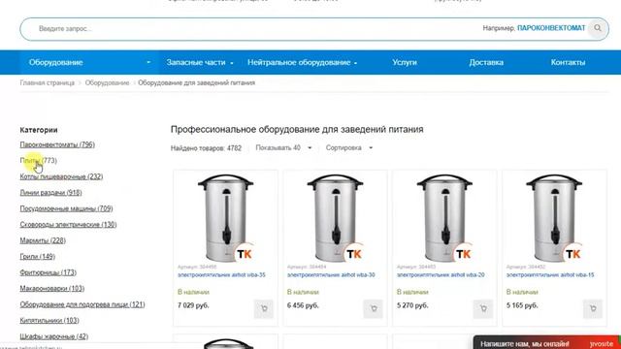Open the Услуги menu item

tap(405, 62)
